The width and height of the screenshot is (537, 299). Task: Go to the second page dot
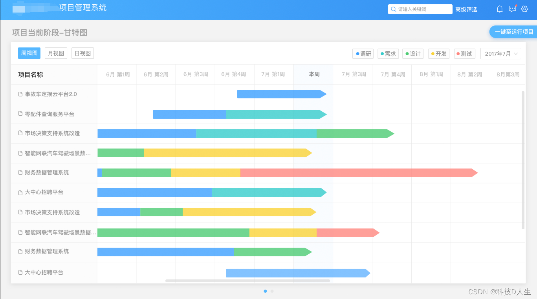(272, 291)
